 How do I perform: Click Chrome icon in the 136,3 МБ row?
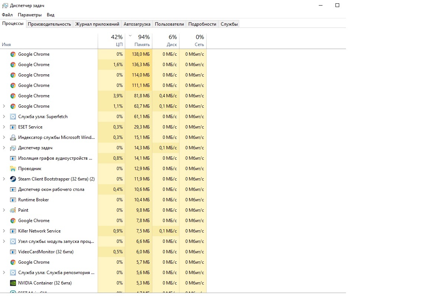13,65
